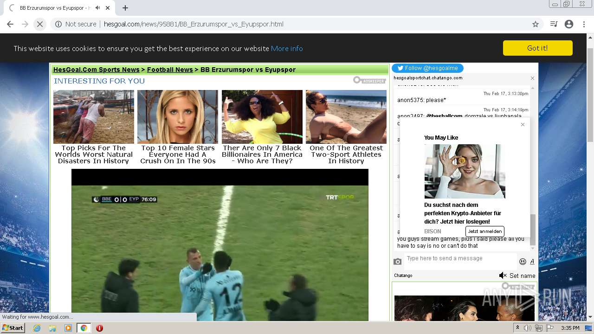This screenshot has width=594, height=334.
Task: Open media control icon in toolbar
Action: (x=554, y=24)
